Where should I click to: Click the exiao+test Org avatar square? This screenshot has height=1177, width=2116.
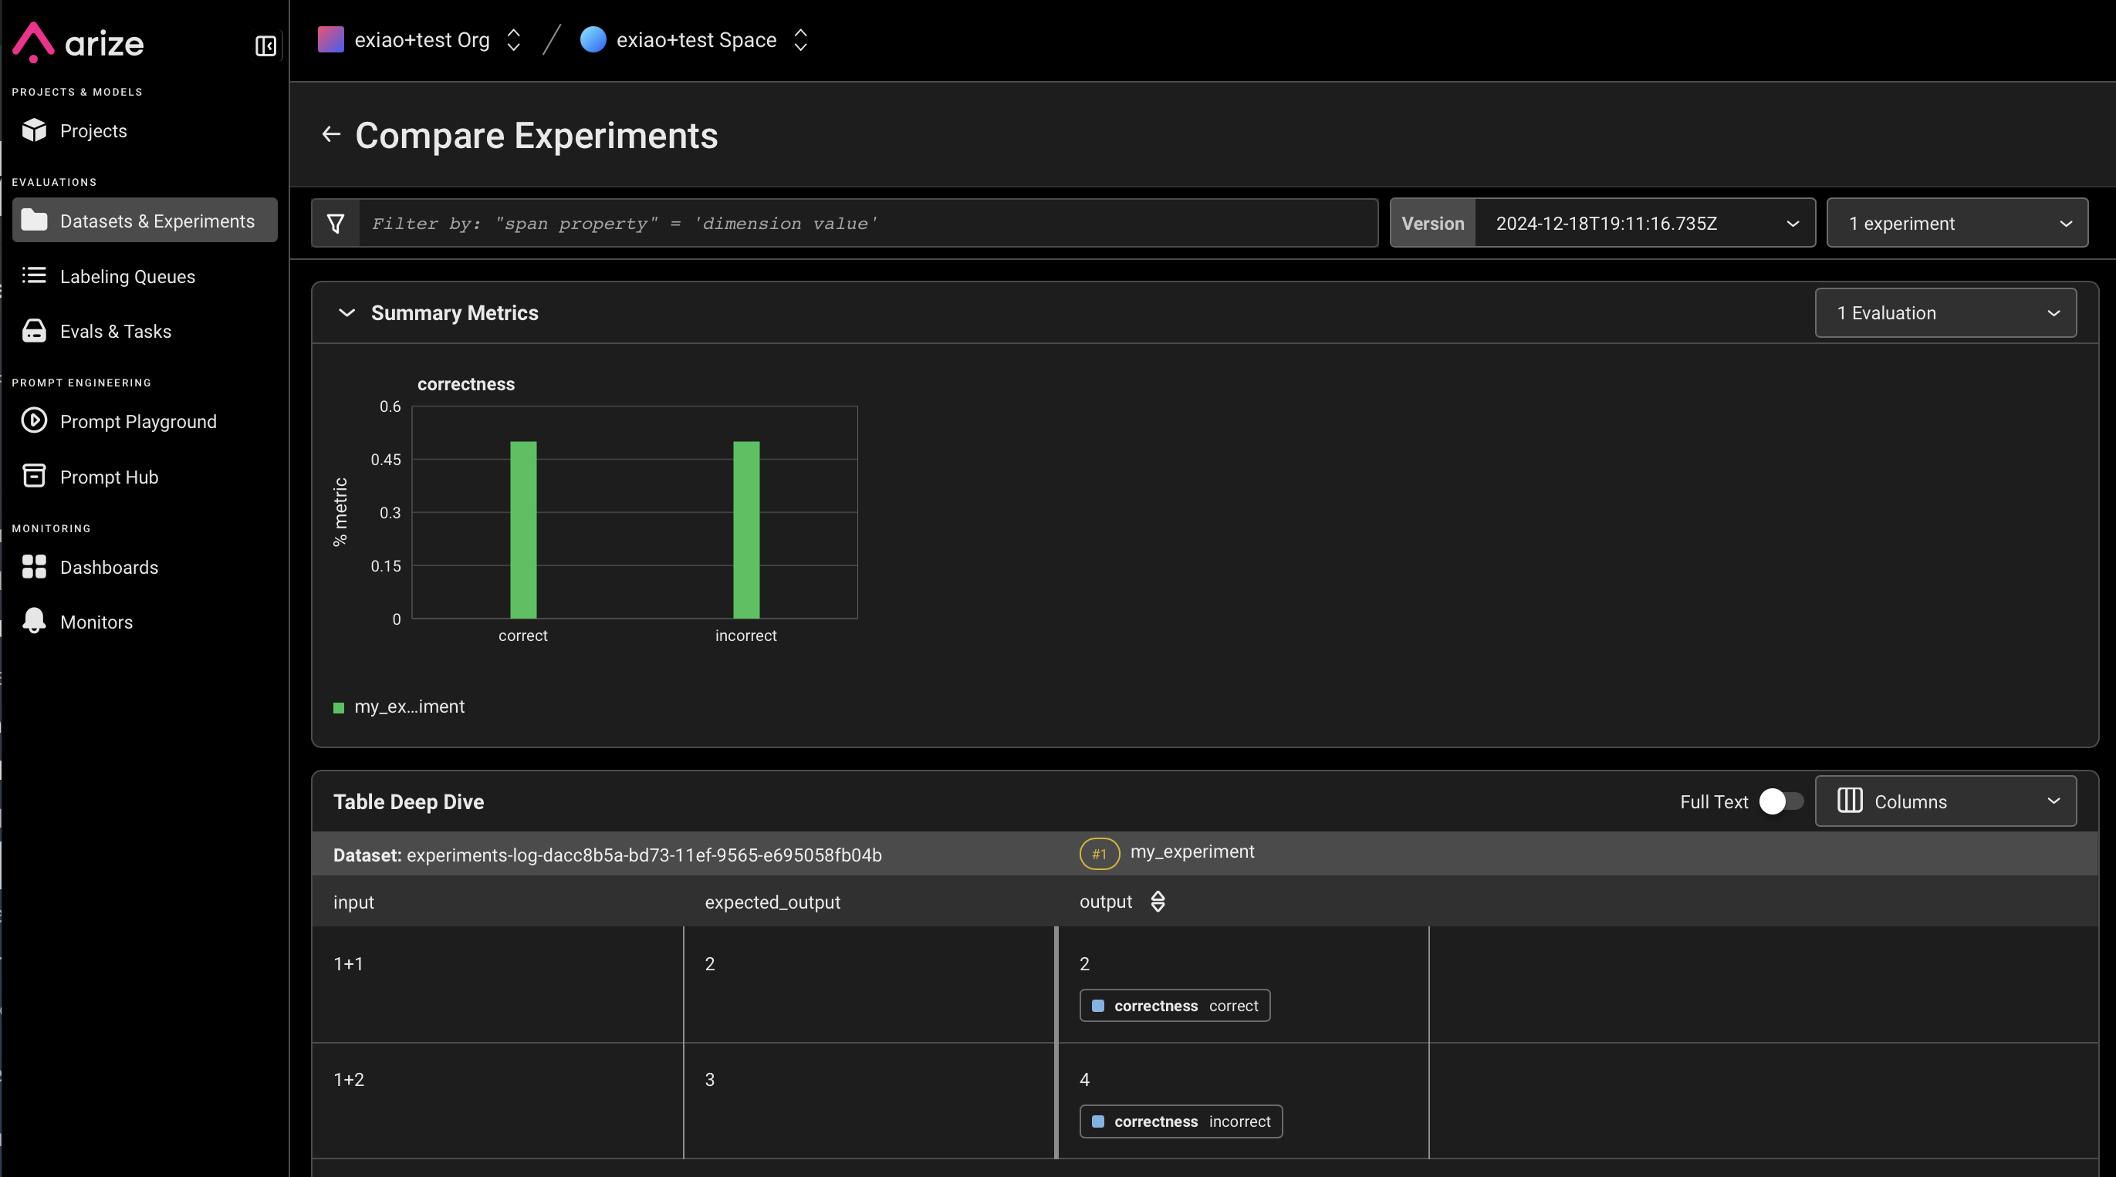pos(330,39)
